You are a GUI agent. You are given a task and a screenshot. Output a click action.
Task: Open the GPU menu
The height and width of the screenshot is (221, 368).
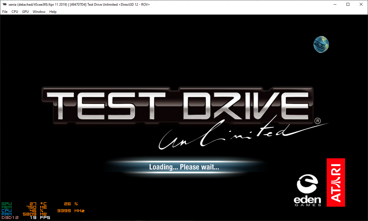click(25, 12)
